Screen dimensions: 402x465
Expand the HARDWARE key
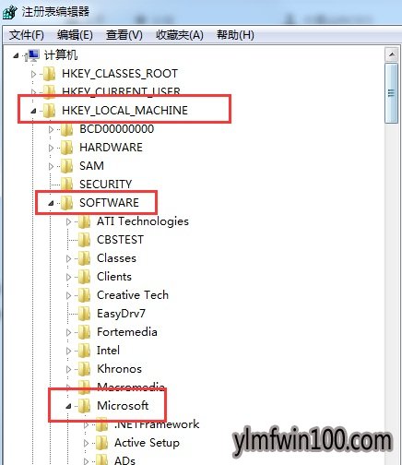(x=51, y=148)
